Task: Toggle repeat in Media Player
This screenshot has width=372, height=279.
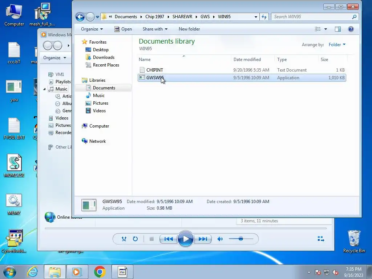Action: tap(135, 239)
